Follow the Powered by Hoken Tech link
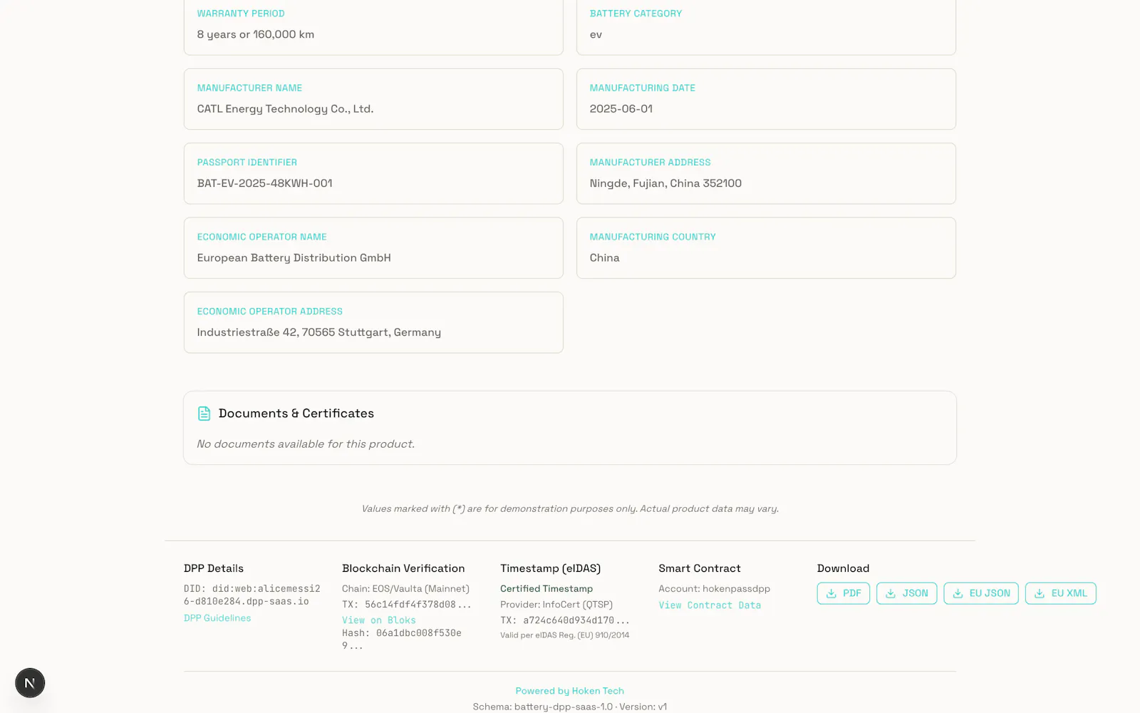The image size is (1140, 713). (569, 691)
